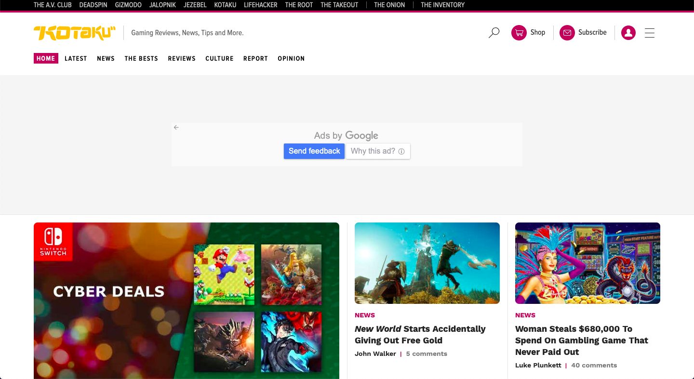Visit the DEADSPIN site link
The height and width of the screenshot is (379, 694).
(93, 5)
